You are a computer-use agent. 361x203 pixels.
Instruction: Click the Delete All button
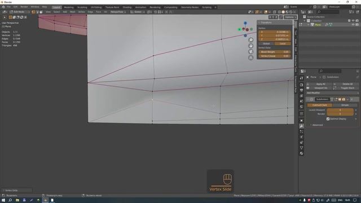346,84
